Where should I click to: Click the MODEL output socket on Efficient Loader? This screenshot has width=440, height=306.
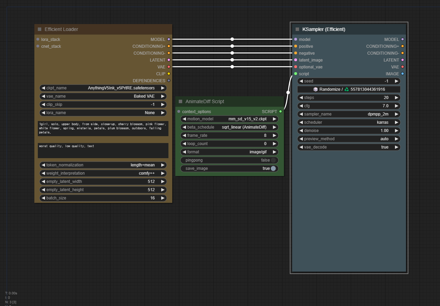169,39
